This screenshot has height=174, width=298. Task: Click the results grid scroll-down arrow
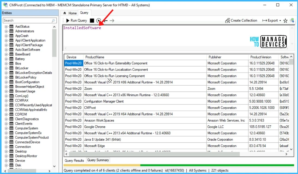[291, 149]
